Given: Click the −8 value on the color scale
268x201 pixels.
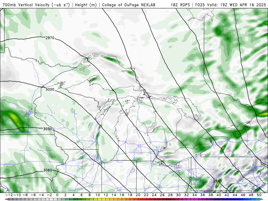Looking at the screenshot, I should coord(25,195).
